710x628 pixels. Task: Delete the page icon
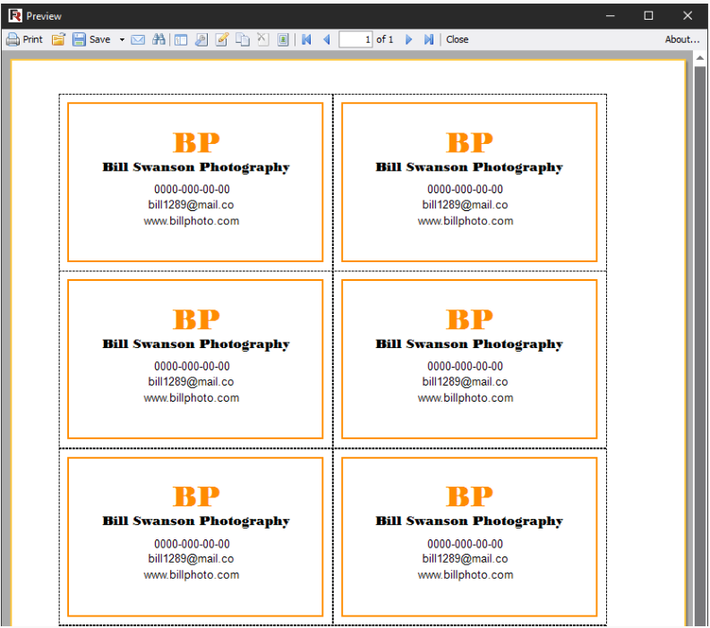(262, 40)
